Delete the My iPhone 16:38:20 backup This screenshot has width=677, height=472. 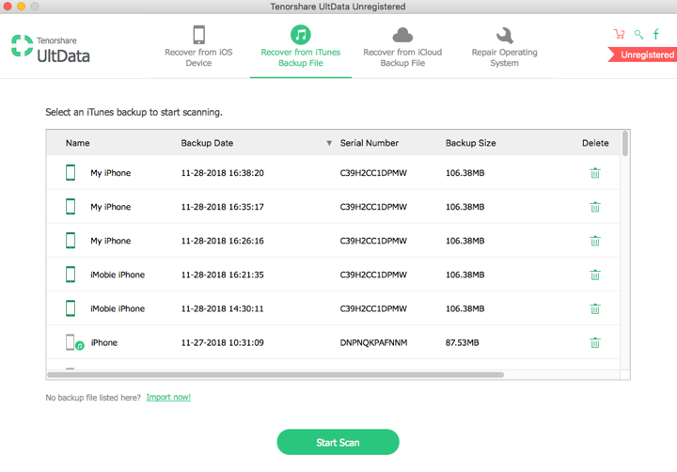point(594,173)
